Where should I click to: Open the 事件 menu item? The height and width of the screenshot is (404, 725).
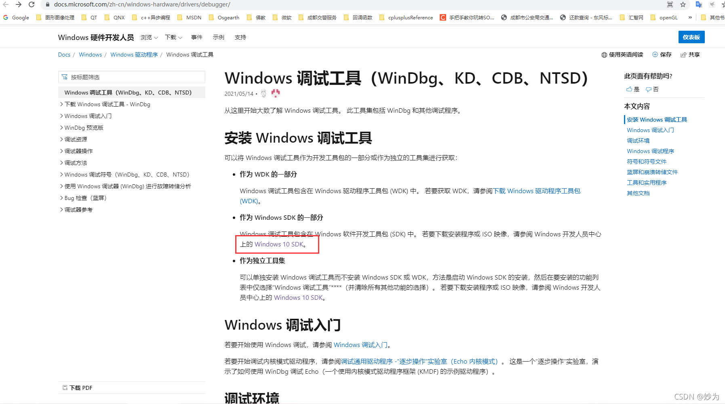click(197, 37)
